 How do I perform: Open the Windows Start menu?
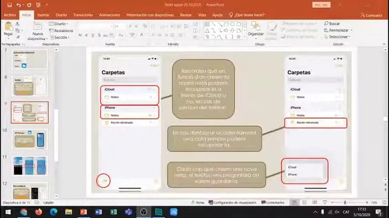coord(8,212)
